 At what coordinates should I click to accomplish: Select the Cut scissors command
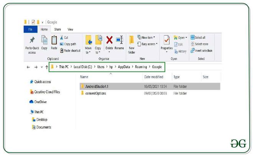[64, 38]
